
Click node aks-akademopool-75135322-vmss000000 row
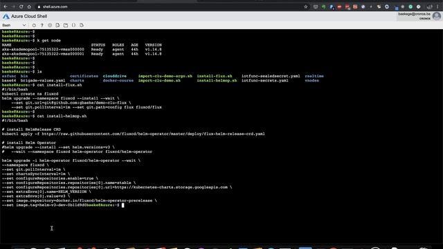82,49
